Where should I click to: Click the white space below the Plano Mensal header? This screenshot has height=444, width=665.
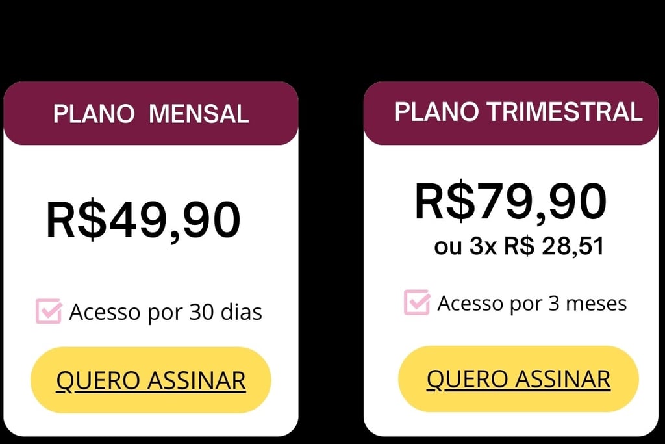pos(151,171)
